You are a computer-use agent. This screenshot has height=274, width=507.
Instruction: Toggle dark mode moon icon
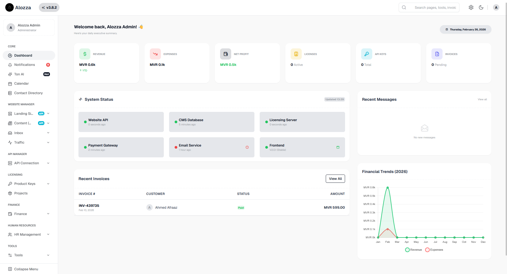point(481,7)
